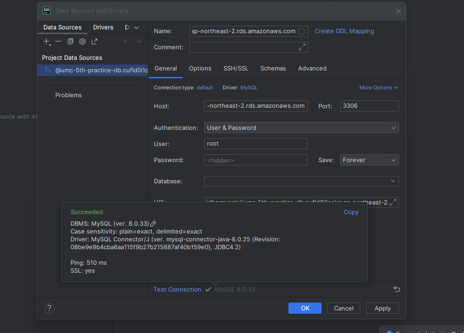Click the Project Data Sources heading

click(x=72, y=58)
